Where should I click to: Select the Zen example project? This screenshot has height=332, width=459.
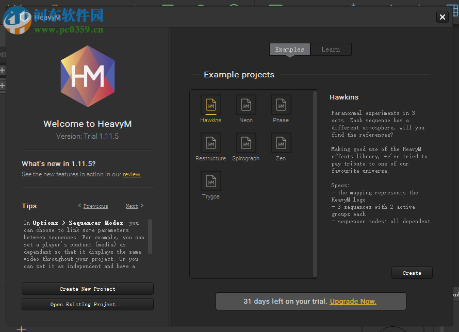[281, 147]
